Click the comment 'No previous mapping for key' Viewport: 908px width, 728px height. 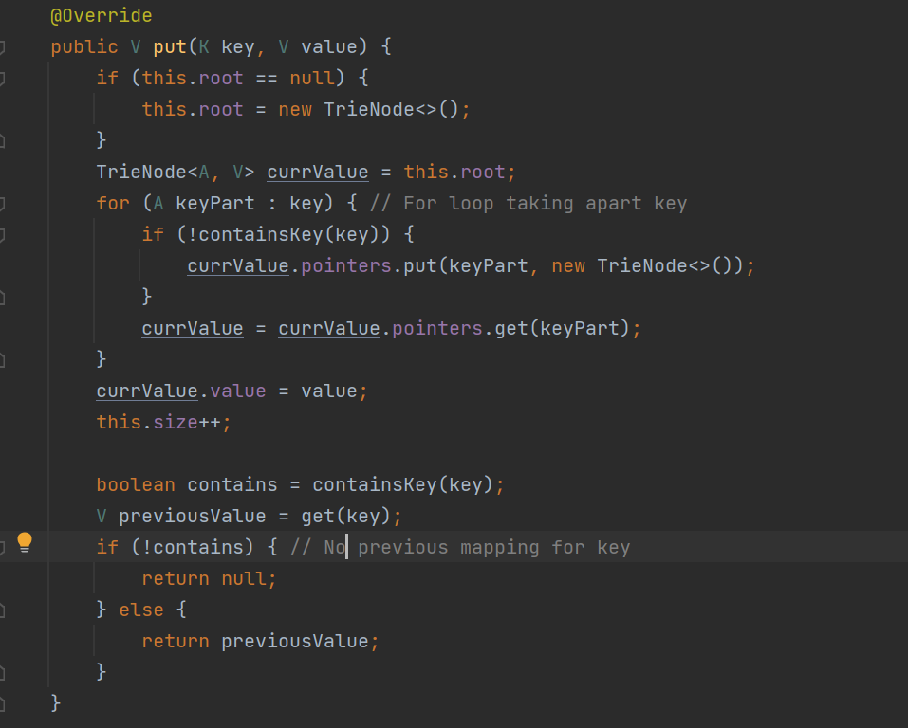[460, 547]
